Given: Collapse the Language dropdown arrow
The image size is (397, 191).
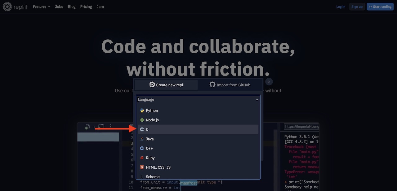Looking at the screenshot, I should 257,100.
